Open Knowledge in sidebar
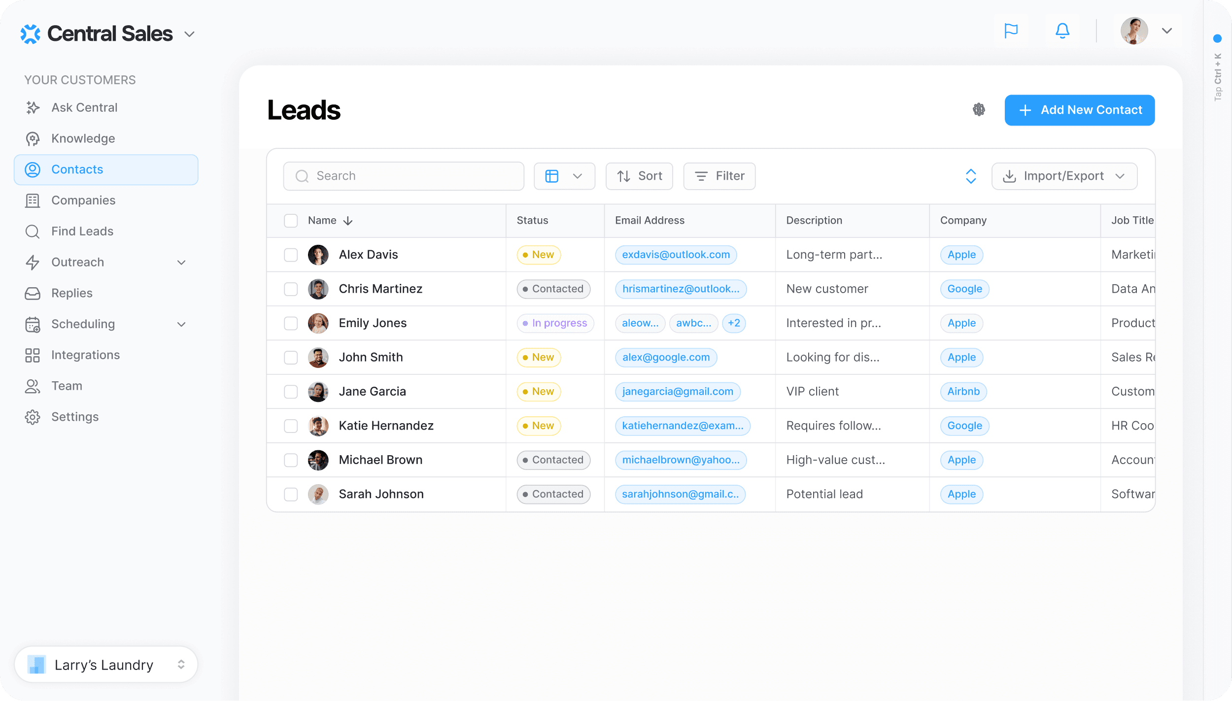This screenshot has height=701, width=1232. pyautogui.click(x=83, y=138)
